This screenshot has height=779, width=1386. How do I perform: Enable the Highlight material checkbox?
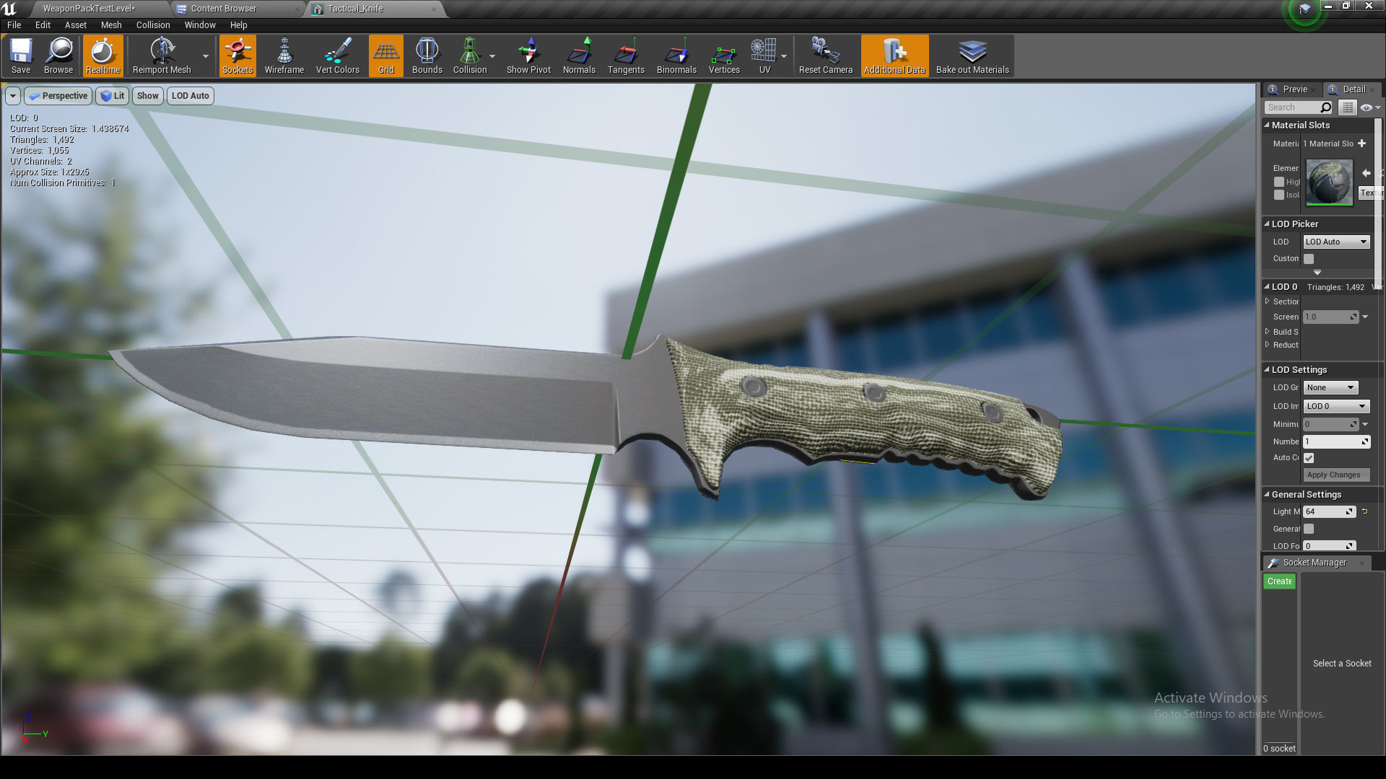tap(1279, 182)
